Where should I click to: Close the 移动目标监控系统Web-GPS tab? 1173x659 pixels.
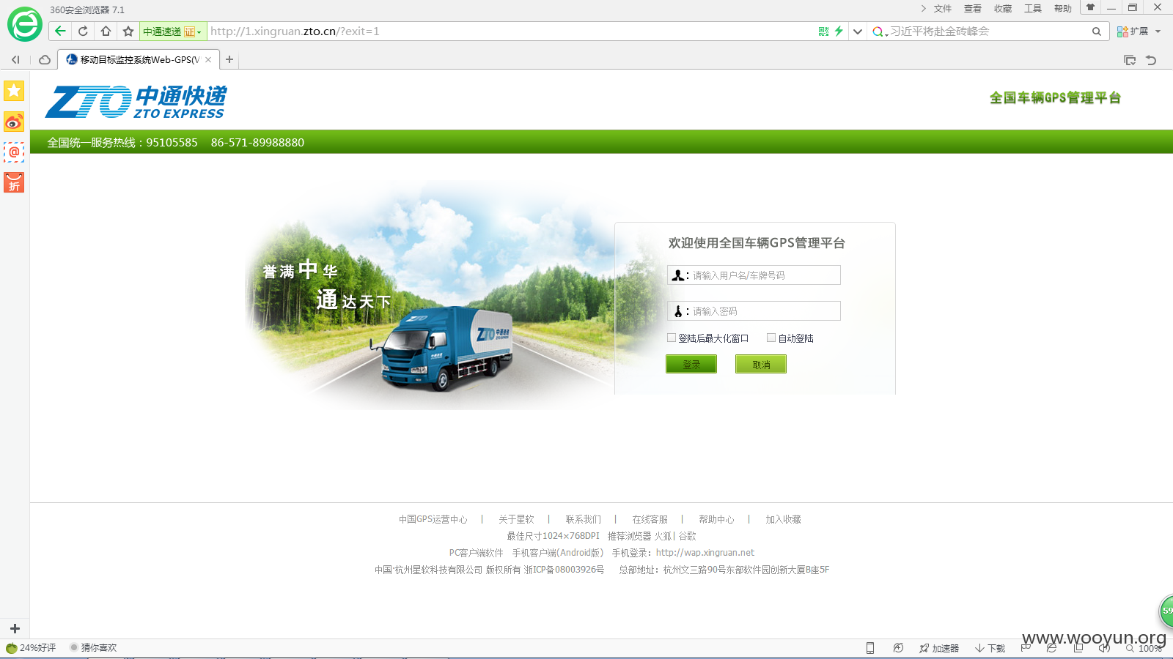pos(208,60)
